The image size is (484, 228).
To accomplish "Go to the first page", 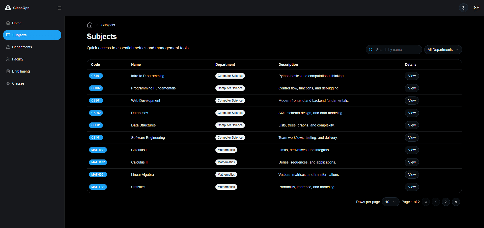I will click(x=426, y=202).
